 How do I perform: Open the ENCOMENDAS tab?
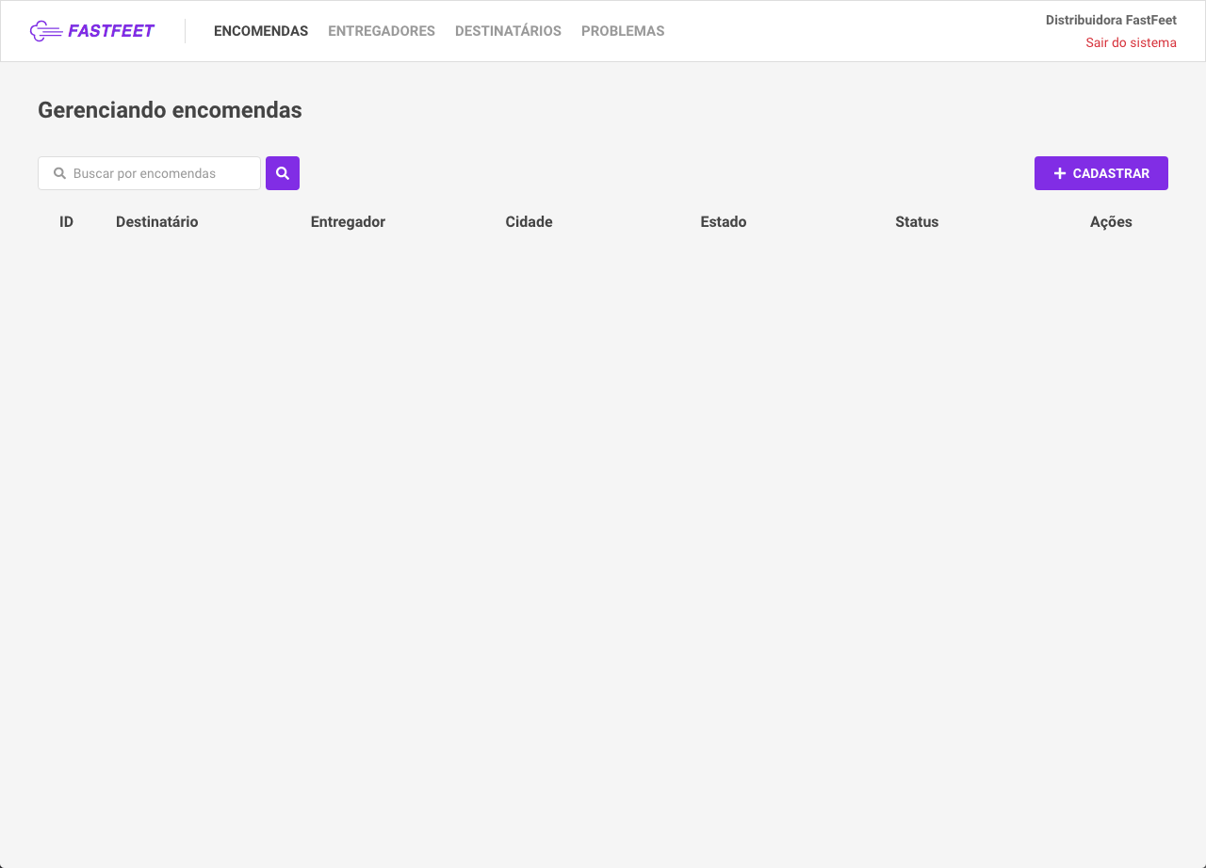pos(261,30)
